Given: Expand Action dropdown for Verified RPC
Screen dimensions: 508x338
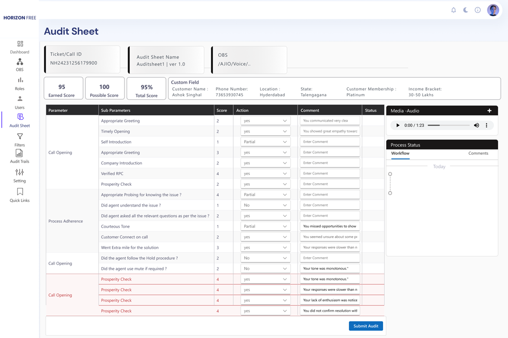Looking at the screenshot, I should (x=265, y=173).
